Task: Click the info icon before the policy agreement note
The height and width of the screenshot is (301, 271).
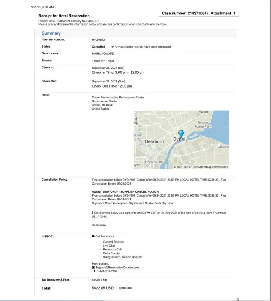Action: [x=92, y=213]
